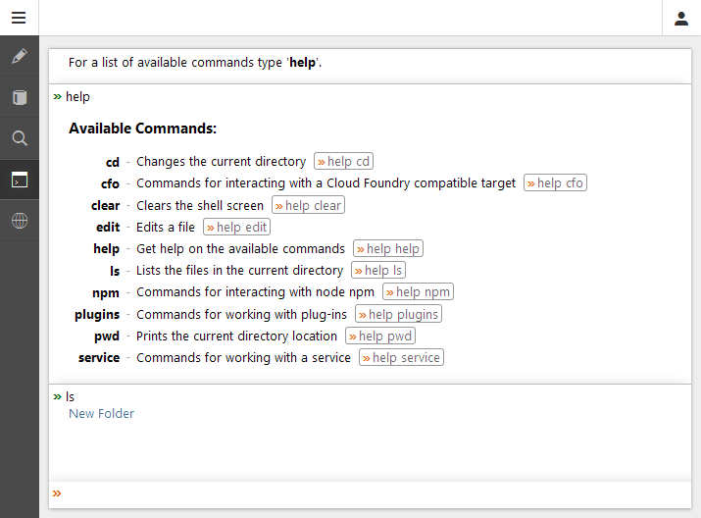Open the sites globe page
Image resolution: width=701 pixels, height=518 pixels.
click(x=20, y=221)
